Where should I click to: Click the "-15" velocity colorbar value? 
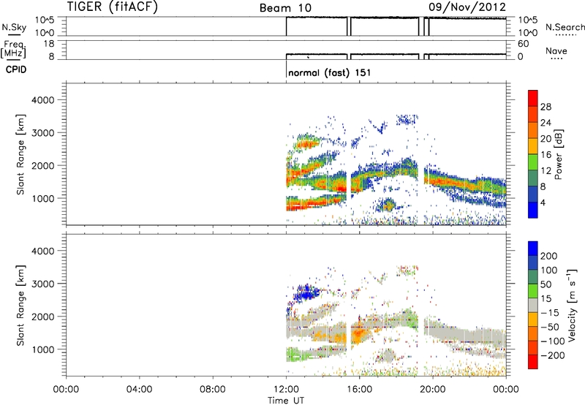(x=550, y=313)
